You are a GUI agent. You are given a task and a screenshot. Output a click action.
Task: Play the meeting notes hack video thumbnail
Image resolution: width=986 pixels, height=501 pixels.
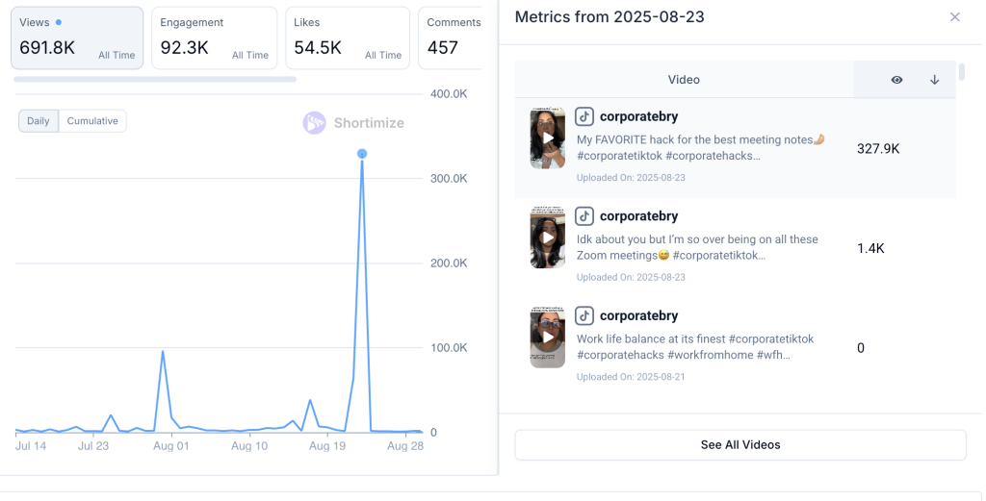[547, 138]
